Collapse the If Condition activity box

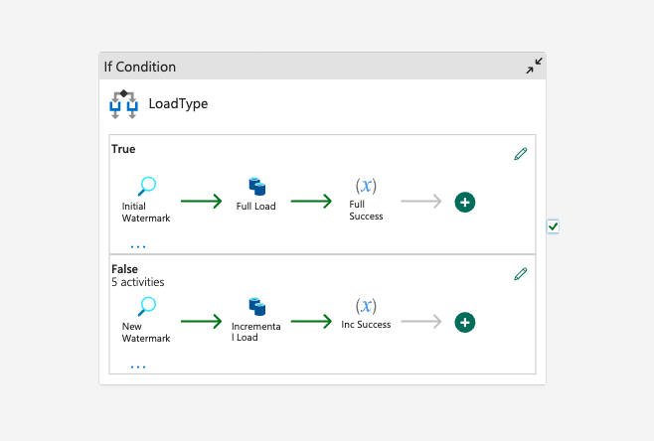534,66
